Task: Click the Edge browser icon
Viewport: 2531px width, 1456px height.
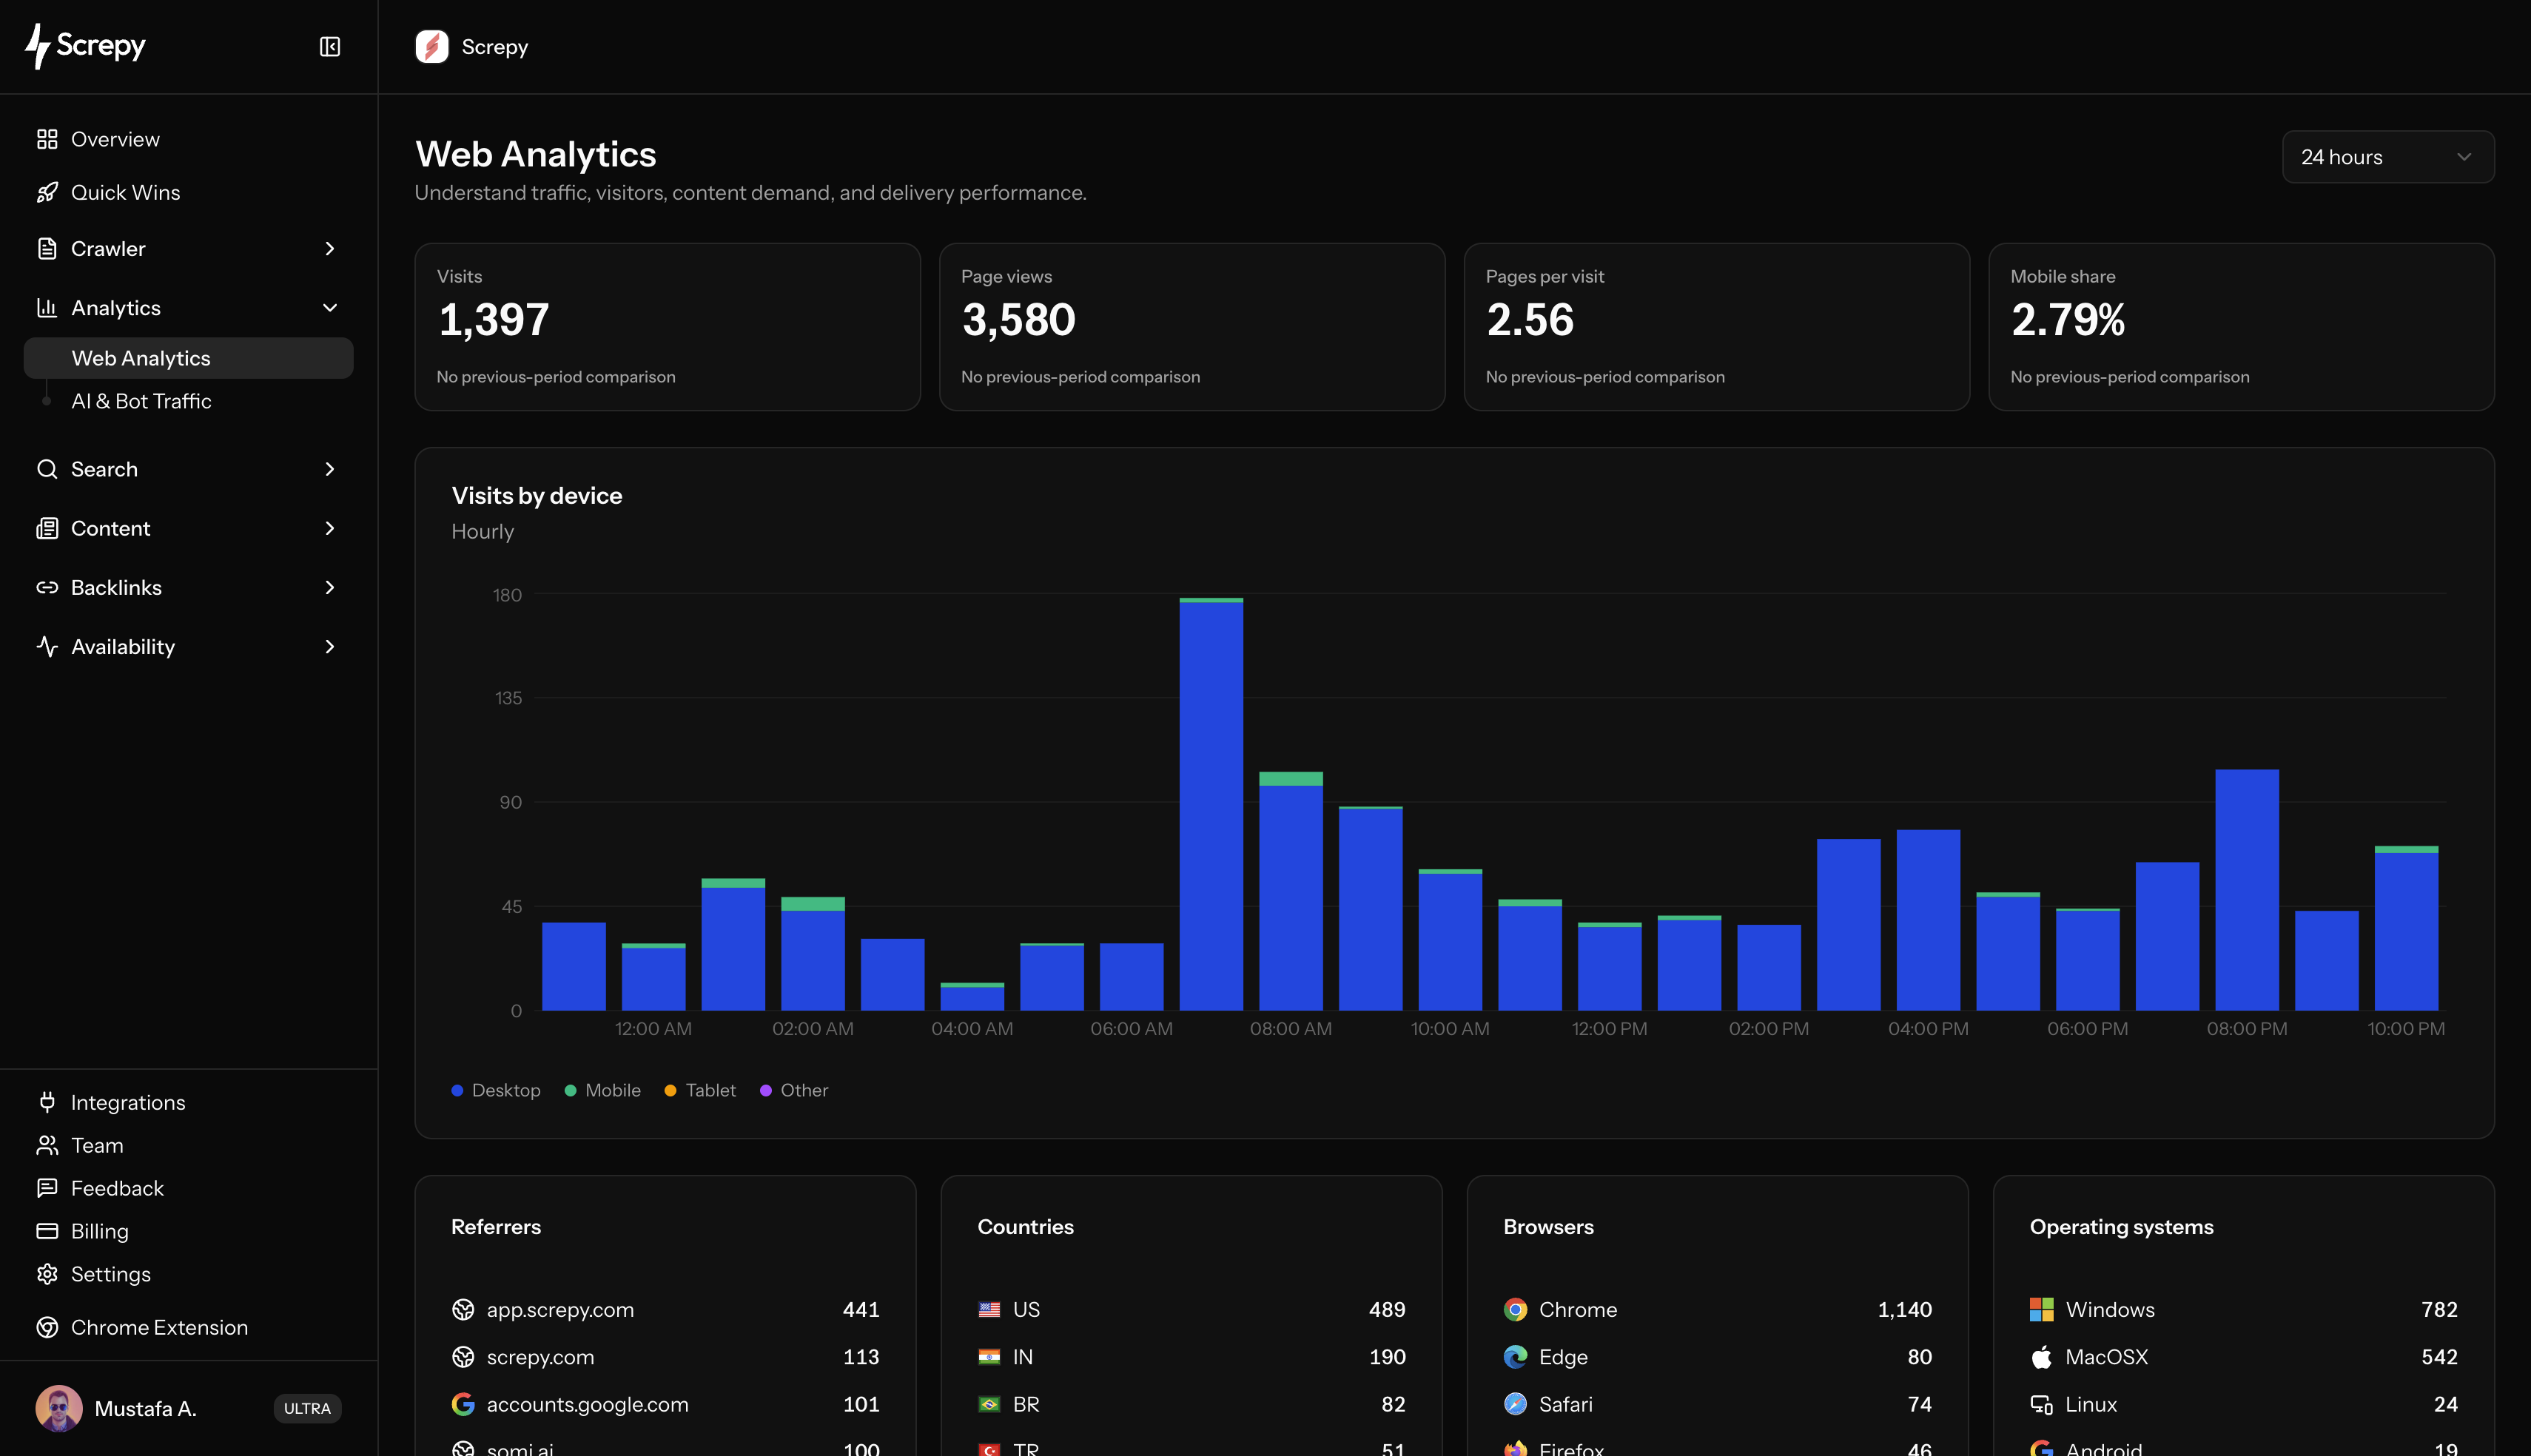Action: (x=1516, y=1357)
